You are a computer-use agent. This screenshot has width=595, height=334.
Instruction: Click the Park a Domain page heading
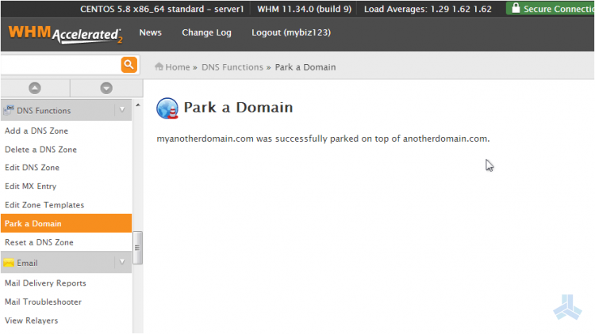coord(238,108)
